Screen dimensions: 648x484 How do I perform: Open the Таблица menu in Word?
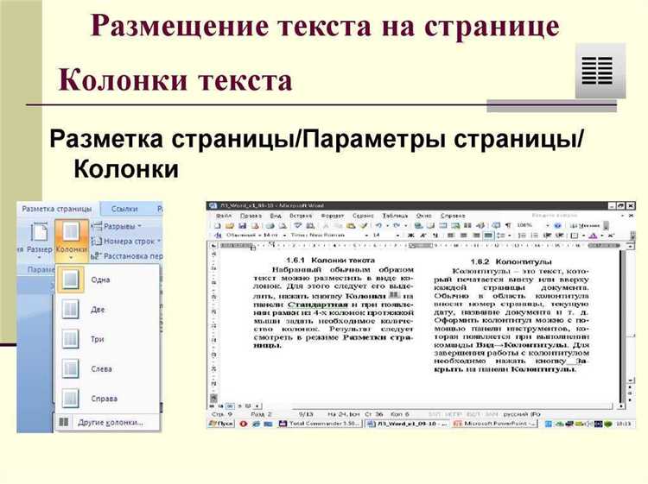pyautogui.click(x=395, y=216)
